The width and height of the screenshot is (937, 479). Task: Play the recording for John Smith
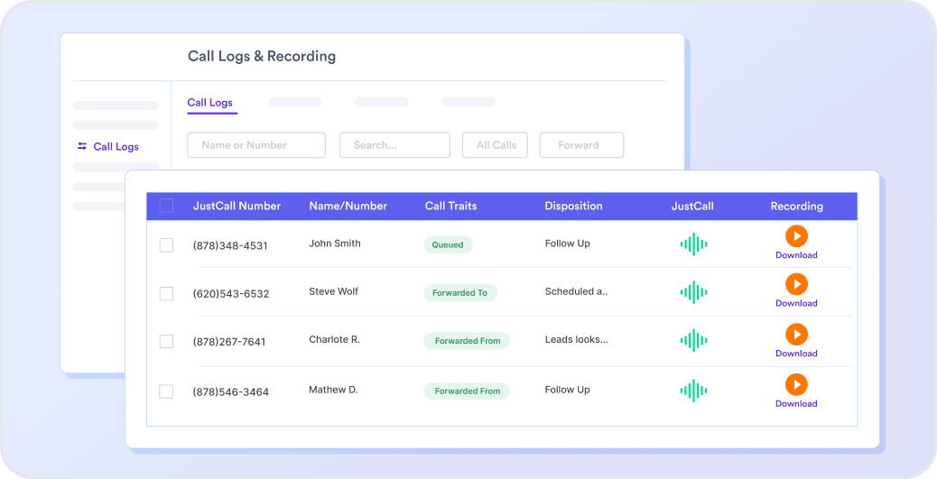pos(795,236)
